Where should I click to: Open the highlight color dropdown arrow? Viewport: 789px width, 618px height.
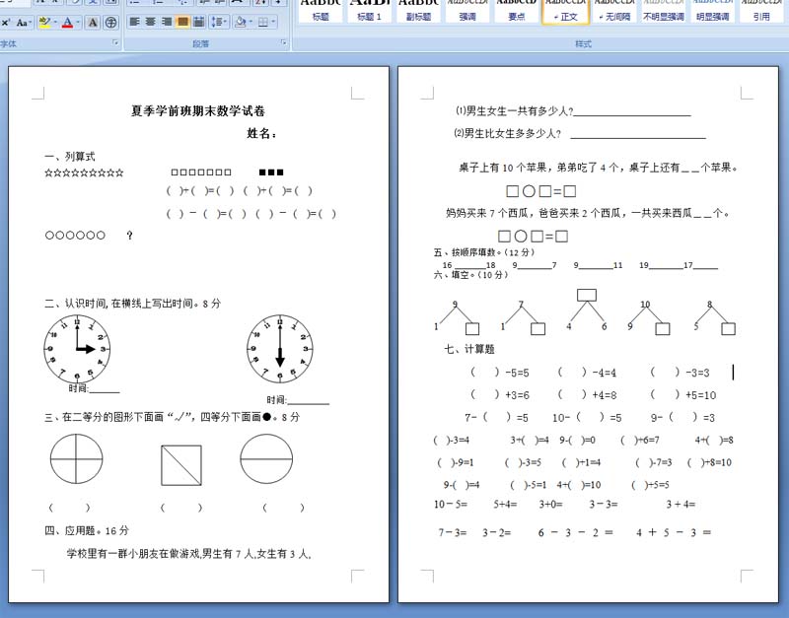(55, 23)
